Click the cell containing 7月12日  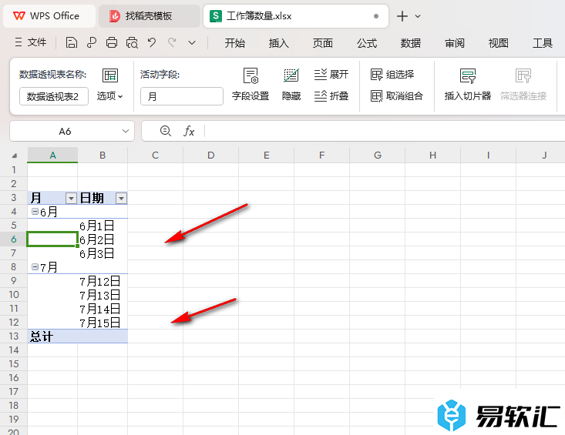103,281
